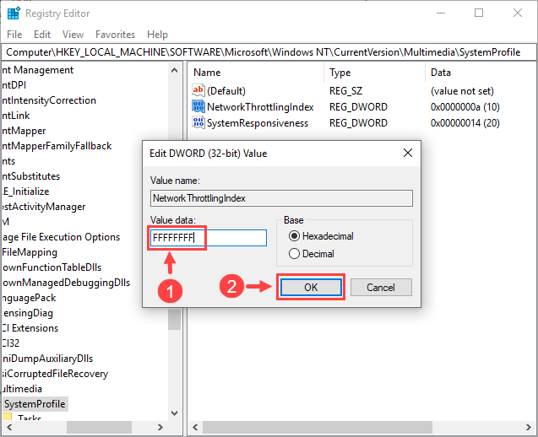
Task: Select the 'CI Extensions' tree key
Action: (x=30, y=328)
